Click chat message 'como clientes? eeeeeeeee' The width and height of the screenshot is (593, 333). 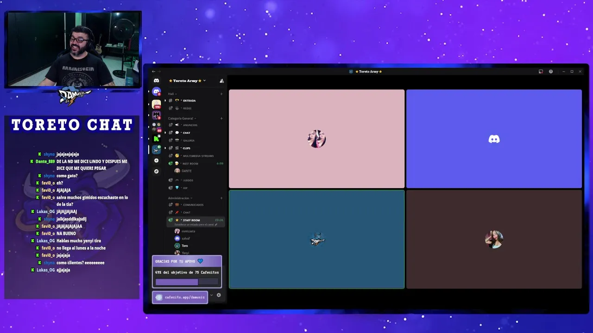tap(80, 263)
